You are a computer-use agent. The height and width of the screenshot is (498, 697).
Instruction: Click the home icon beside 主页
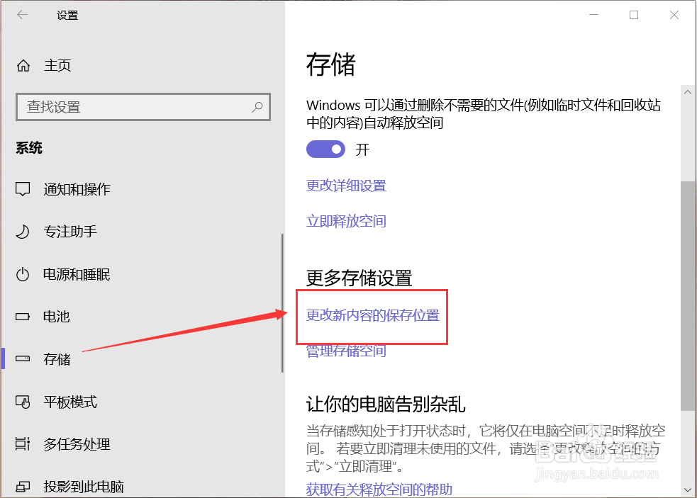coord(23,65)
